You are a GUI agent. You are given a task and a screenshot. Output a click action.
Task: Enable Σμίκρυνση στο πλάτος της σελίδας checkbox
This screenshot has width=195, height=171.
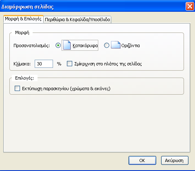pos(69,64)
